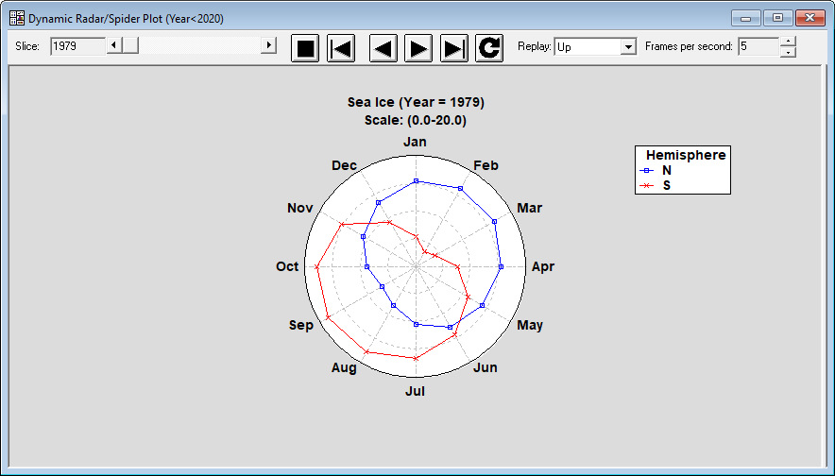Click the N hemisphere legend entry
The width and height of the screenshot is (835, 476).
(666, 170)
